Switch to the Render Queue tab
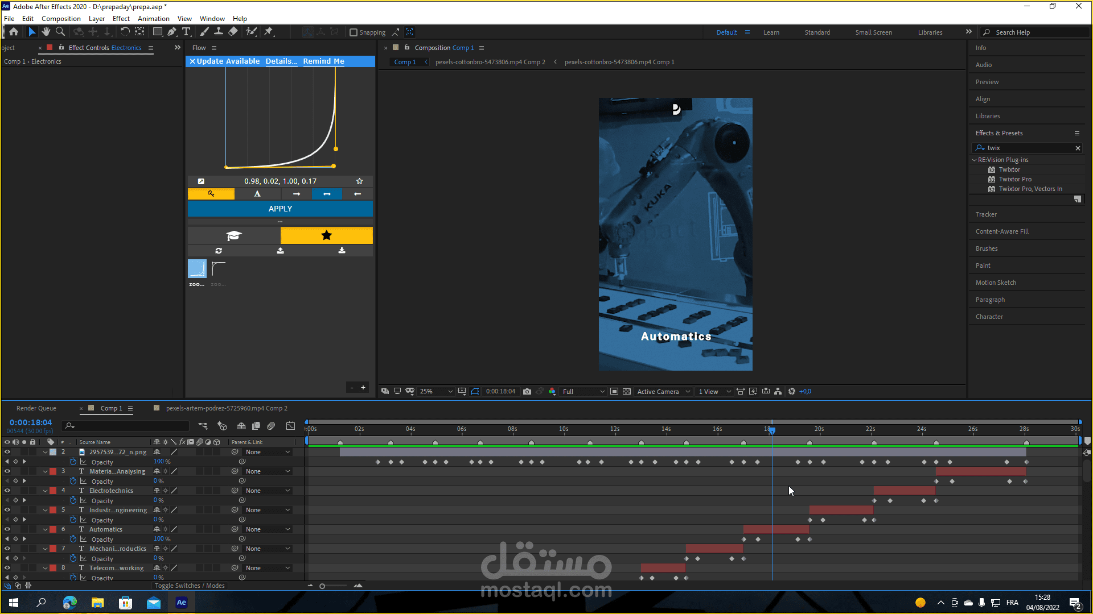This screenshot has height=614, width=1093. pyautogui.click(x=36, y=408)
